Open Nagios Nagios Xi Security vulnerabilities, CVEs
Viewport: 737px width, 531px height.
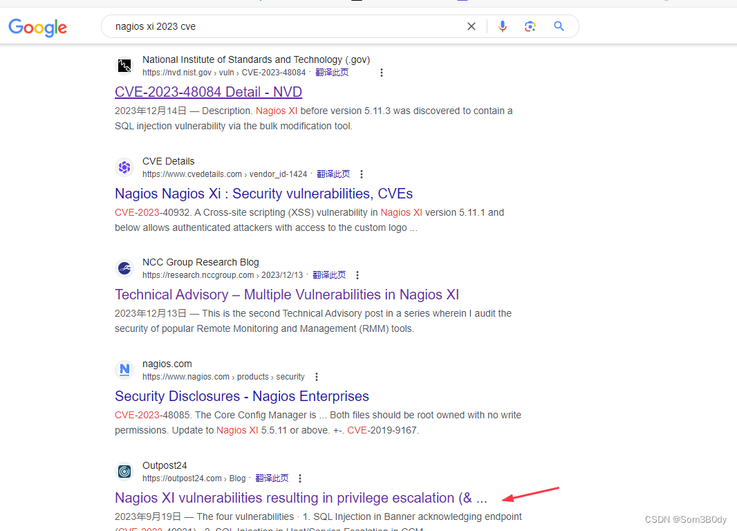(x=263, y=194)
